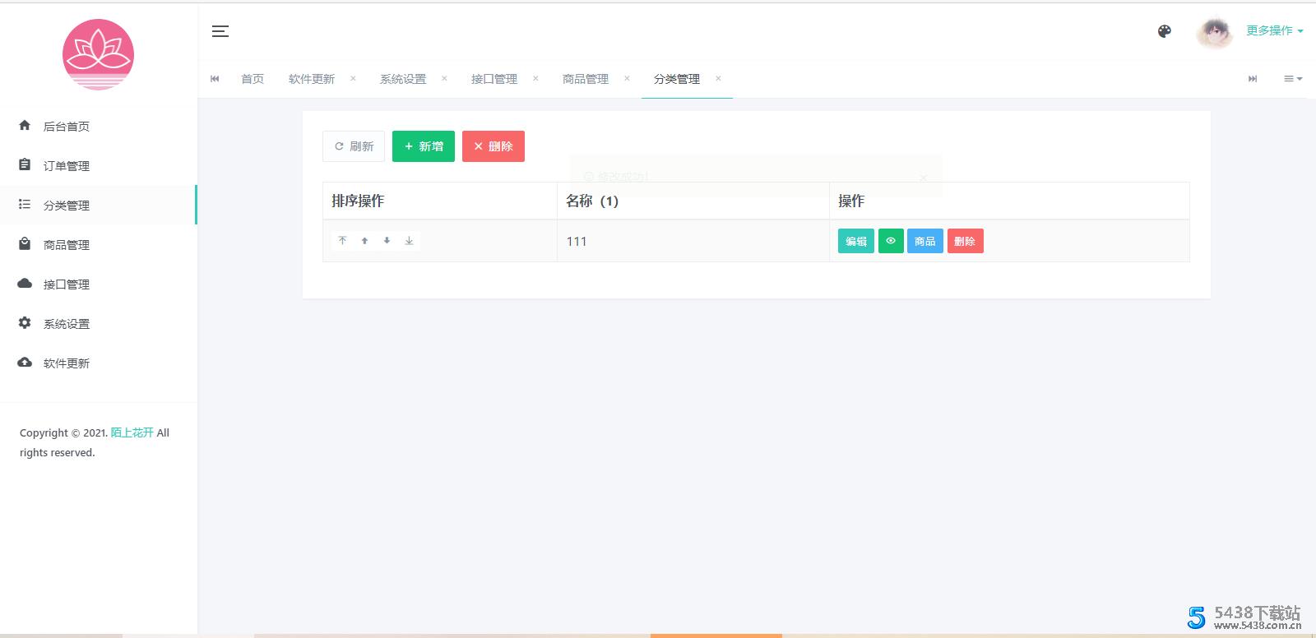The width and height of the screenshot is (1316, 638).
Task: Open the tab options list dropdown
Action: coord(1292,79)
